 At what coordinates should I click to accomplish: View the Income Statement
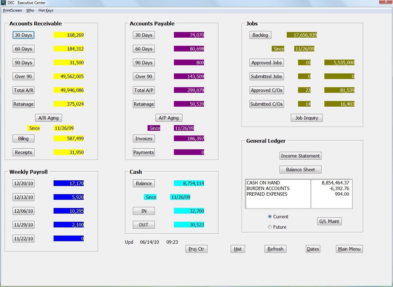(300, 156)
